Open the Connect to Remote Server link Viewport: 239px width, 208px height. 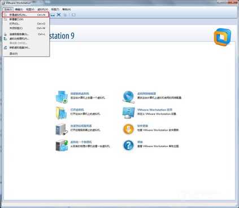pos(81,126)
